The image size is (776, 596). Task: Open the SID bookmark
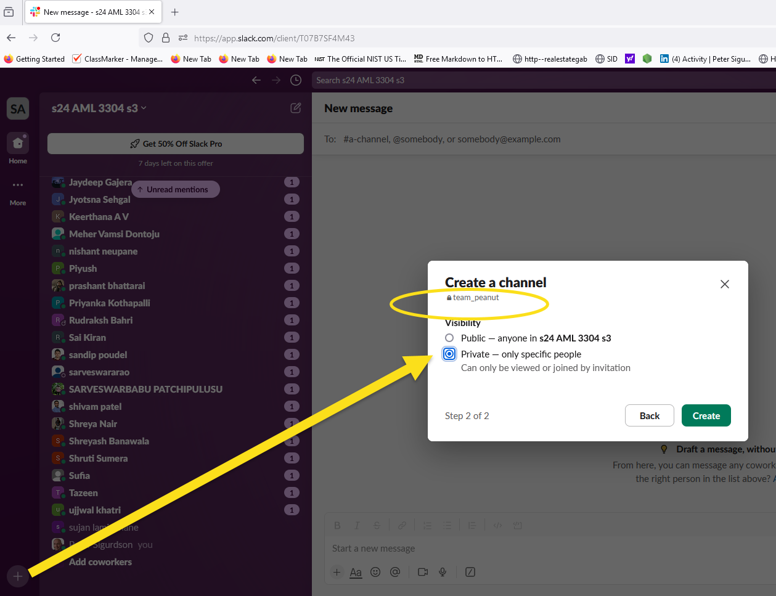tap(607, 59)
